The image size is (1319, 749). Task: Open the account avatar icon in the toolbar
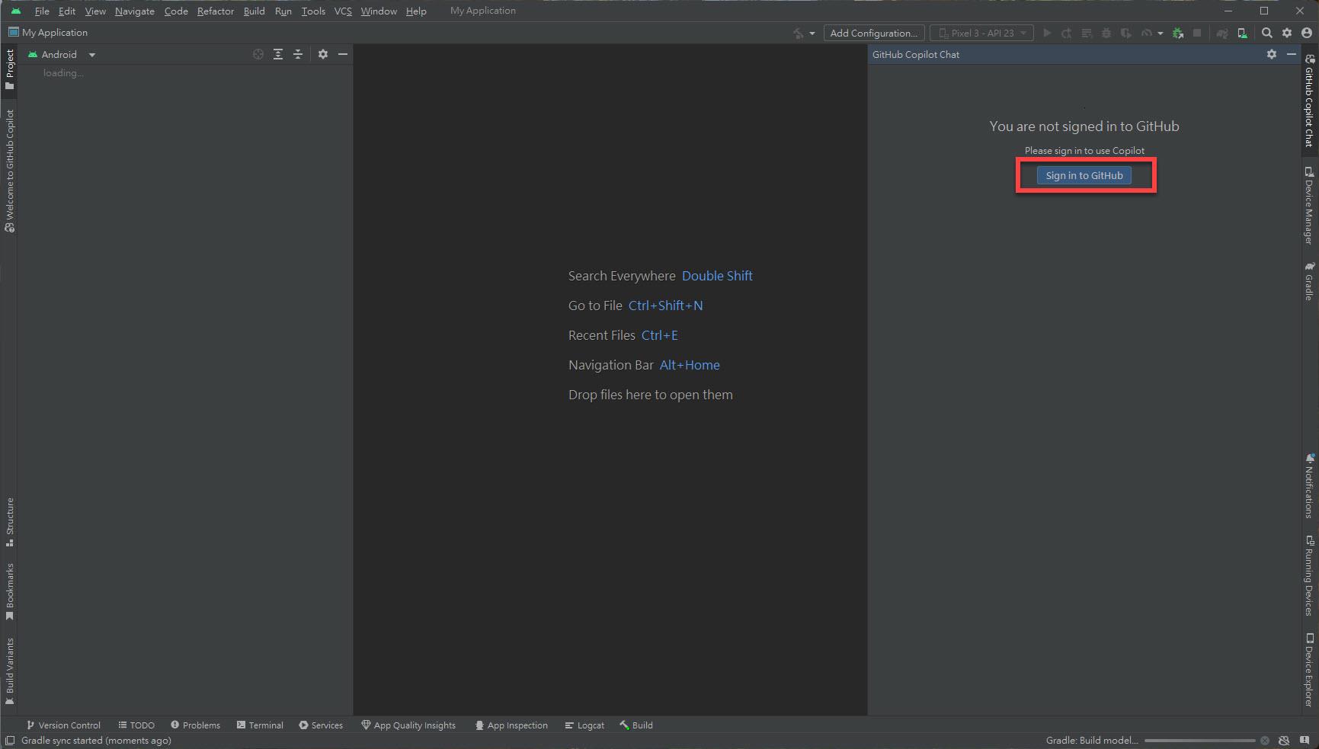(x=1307, y=33)
